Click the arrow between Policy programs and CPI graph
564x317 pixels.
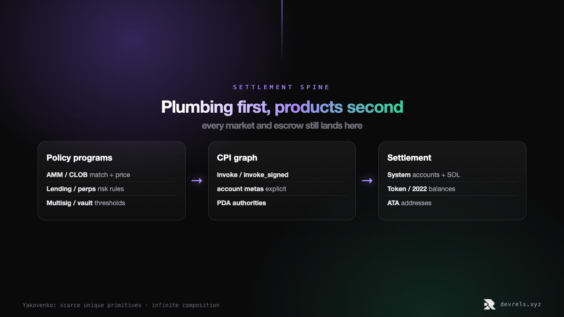pos(197,181)
